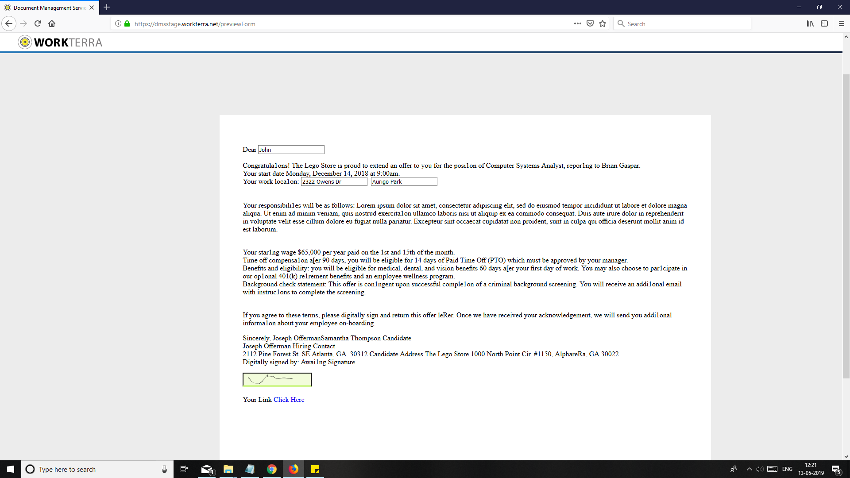Toggle the sidebar view icon
Screen dimensions: 850x478
point(824,23)
